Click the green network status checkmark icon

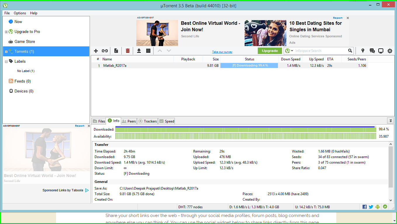point(385,207)
